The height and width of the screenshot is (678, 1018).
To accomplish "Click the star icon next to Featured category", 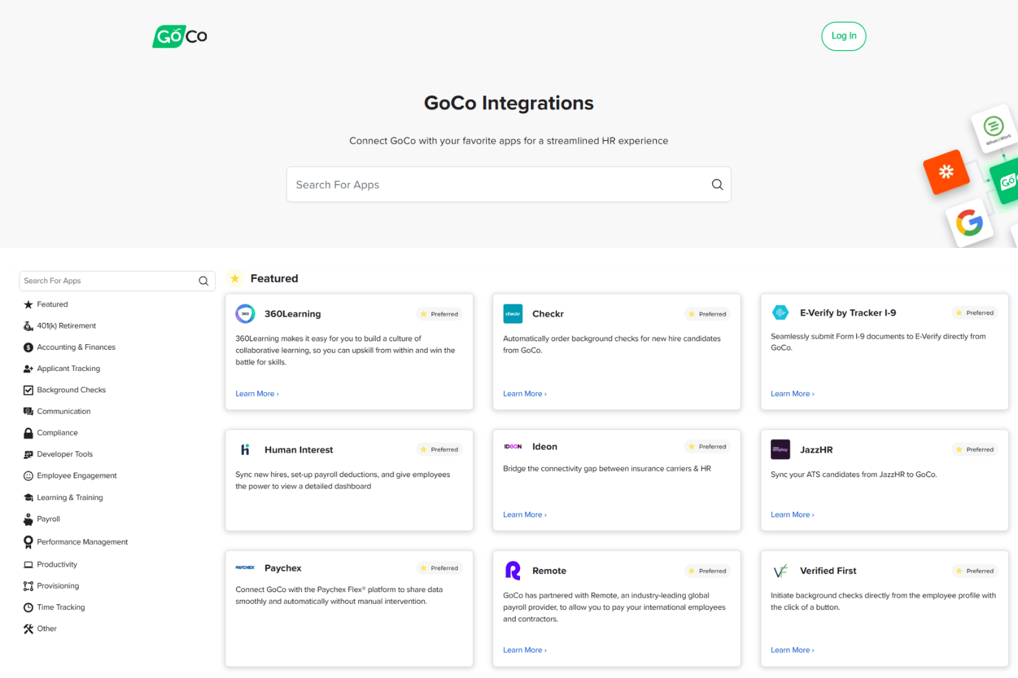I will click(28, 304).
